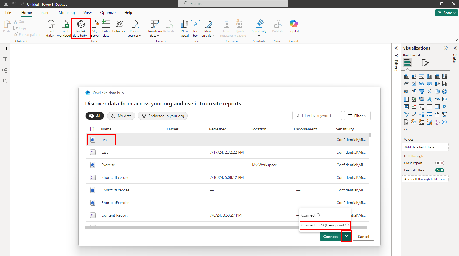Switch to the Modeling ribbon tab
459x256 pixels.
pyautogui.click(x=66, y=13)
